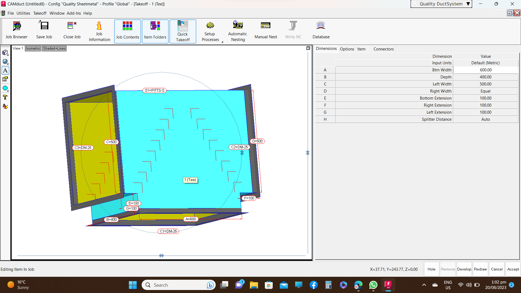The width and height of the screenshot is (521, 293).
Task: Open the Quality DuctSystem dropdown
Action: pos(468,4)
